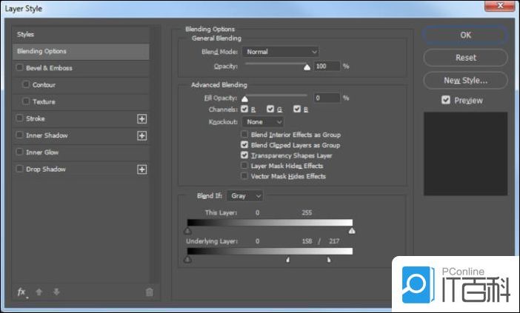Click the Opacity slider handle
This screenshot has height=313, width=520.
coord(307,67)
